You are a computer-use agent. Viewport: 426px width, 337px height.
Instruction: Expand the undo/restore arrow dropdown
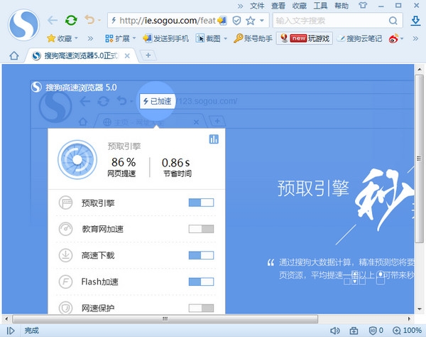(x=98, y=21)
